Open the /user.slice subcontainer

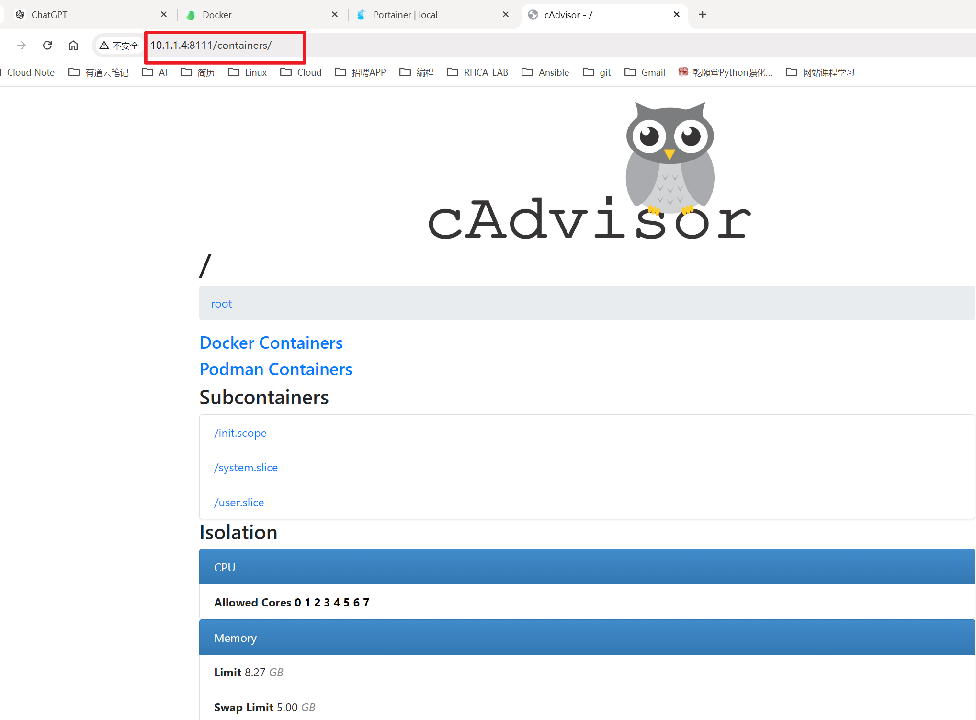point(239,503)
